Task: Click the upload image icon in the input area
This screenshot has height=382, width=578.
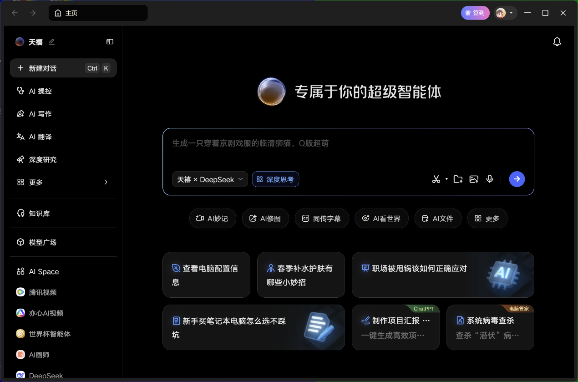Action: (x=474, y=179)
